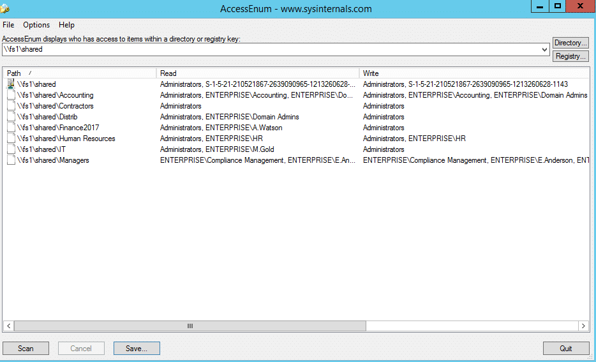Click the Registry... browse button
The image size is (596, 362).
(570, 56)
